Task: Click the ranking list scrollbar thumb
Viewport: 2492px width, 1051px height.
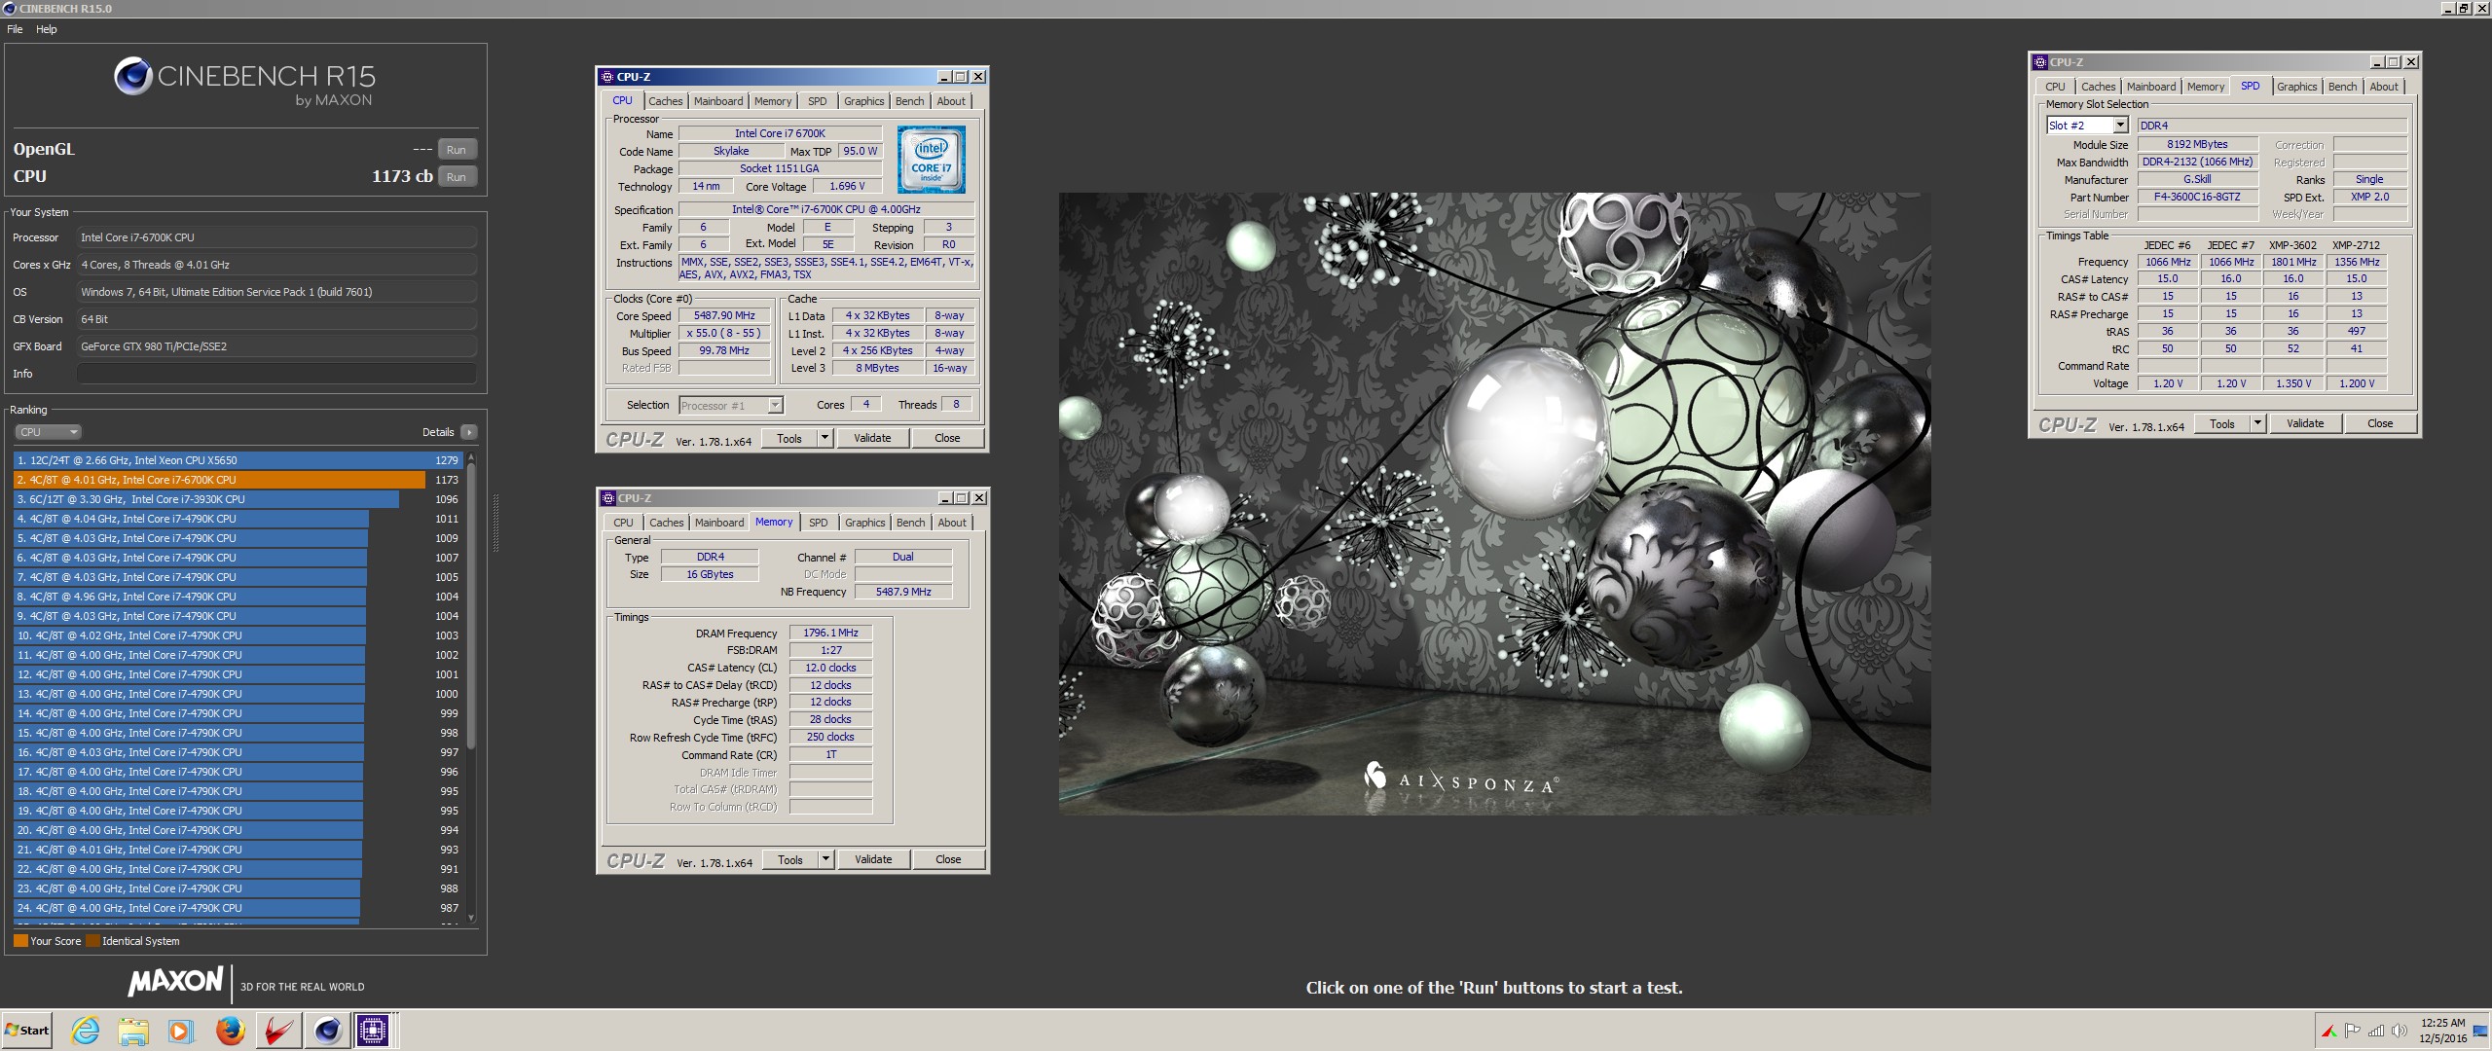Action: click(x=471, y=607)
